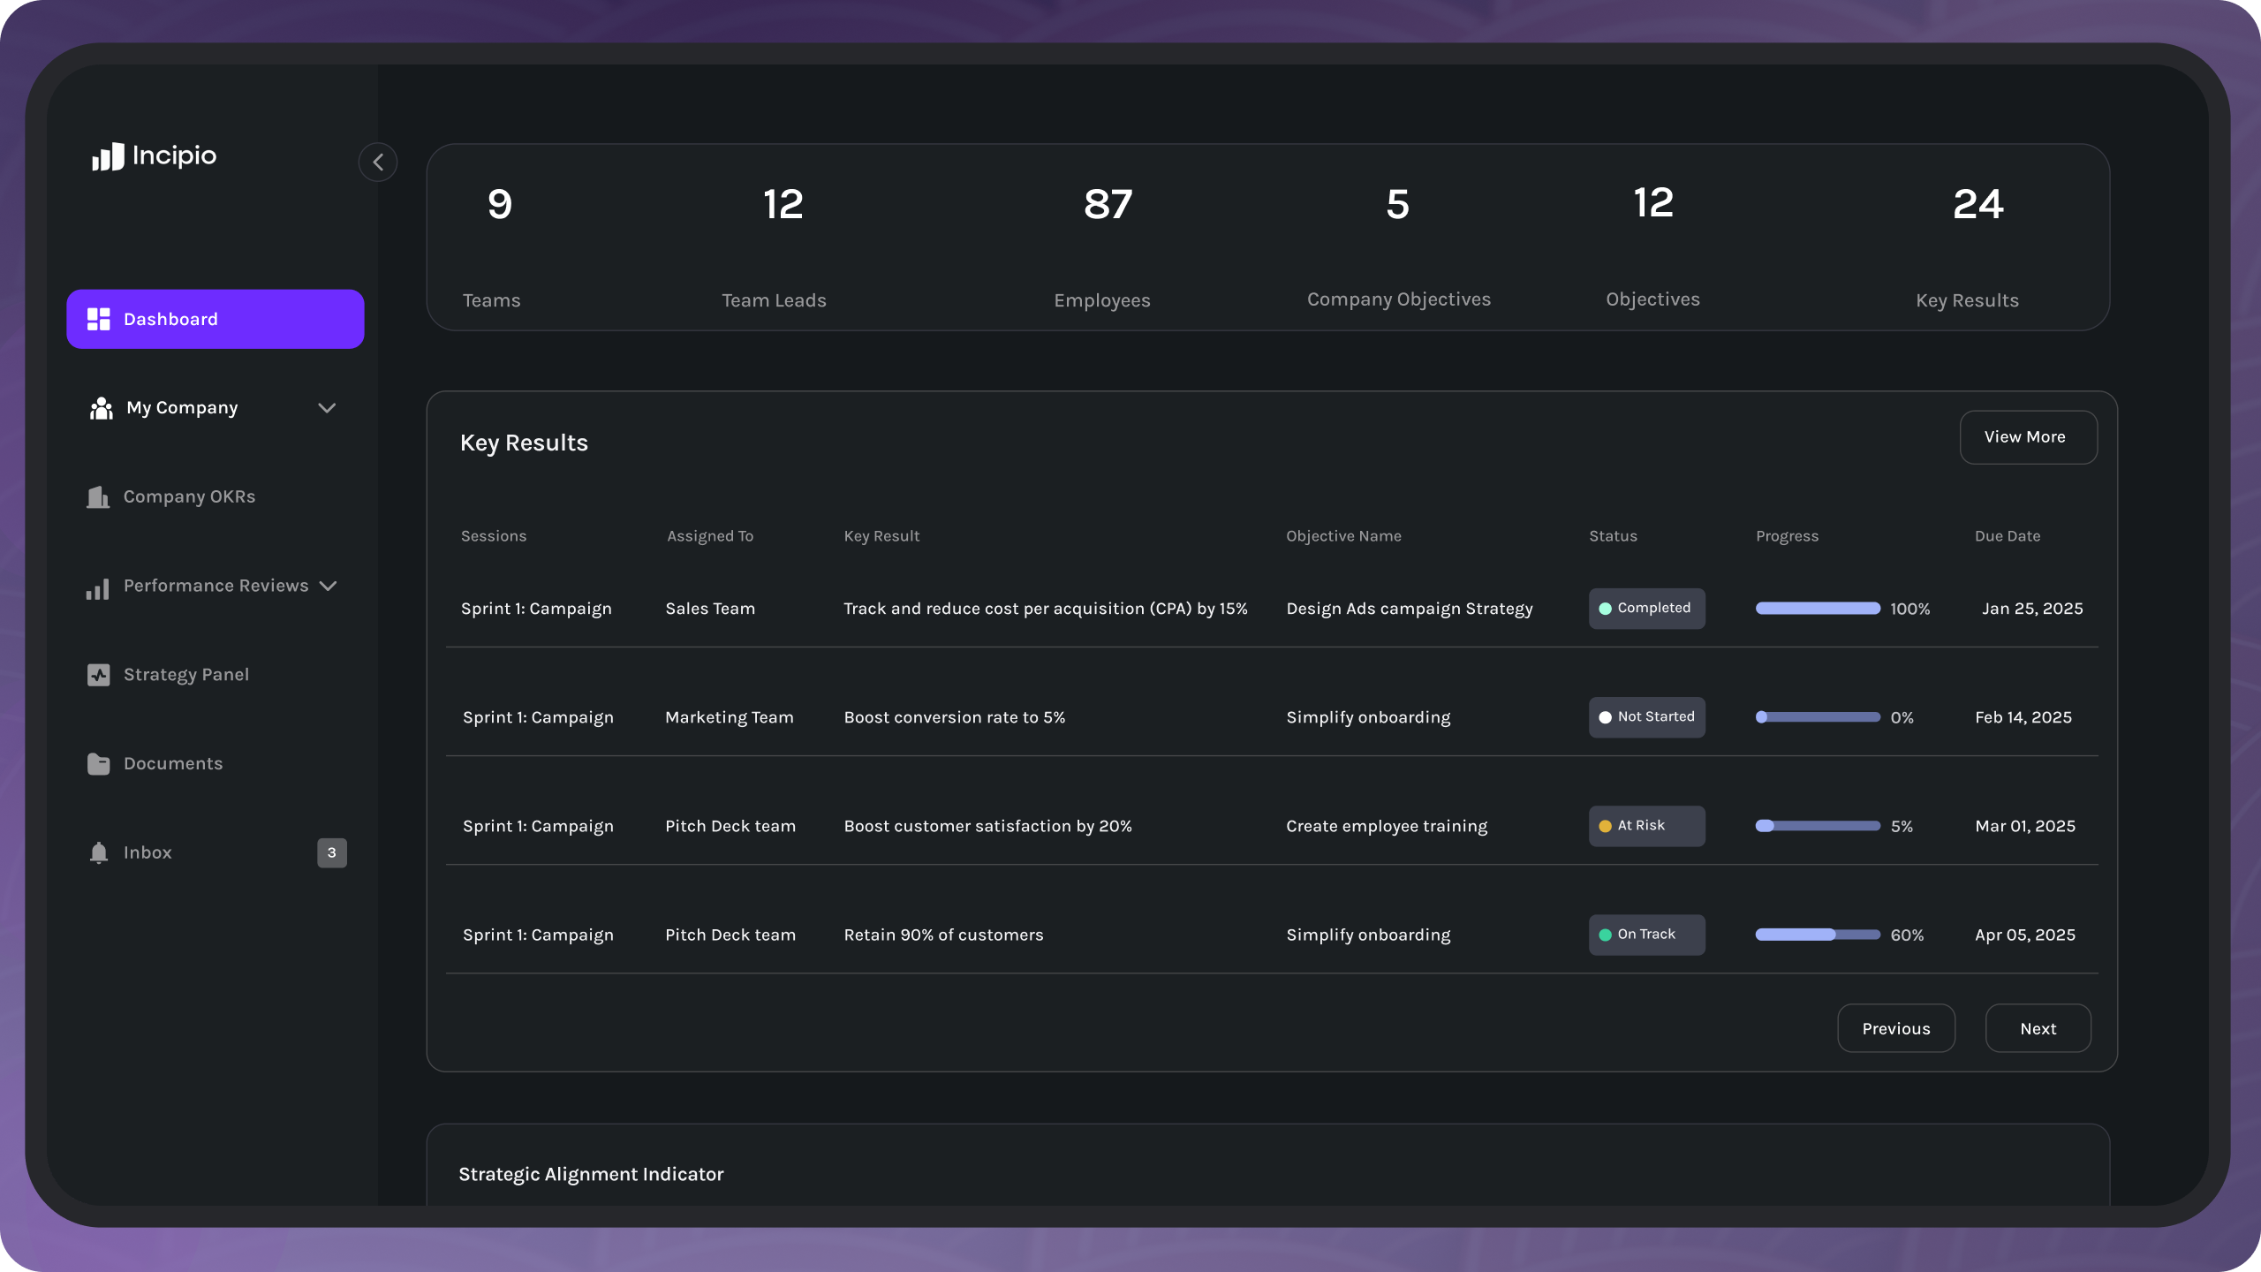Open Documents via the folder icon
2261x1272 pixels.
(x=97, y=763)
